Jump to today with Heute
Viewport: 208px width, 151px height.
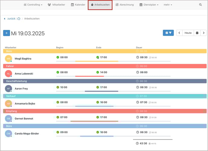[x=188, y=33]
